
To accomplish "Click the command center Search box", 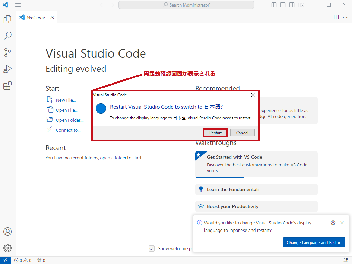I will 186,5.
